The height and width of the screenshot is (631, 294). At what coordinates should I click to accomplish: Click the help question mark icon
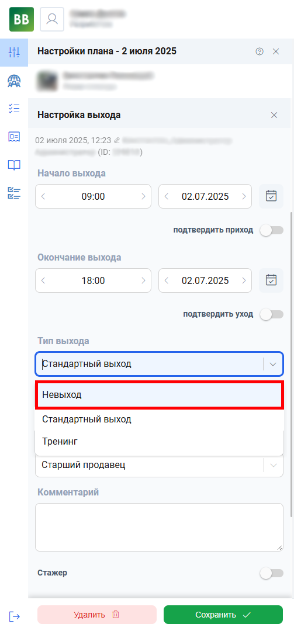tap(260, 51)
